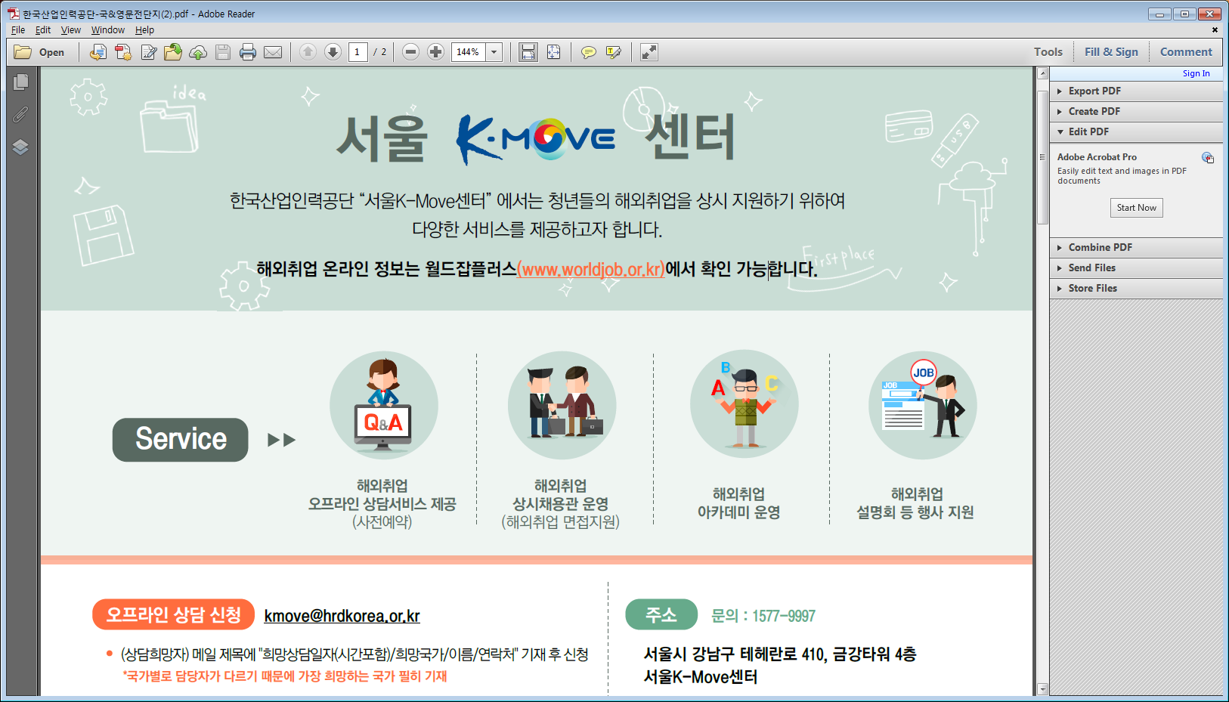Click the orange 오프라인 상담 신청 label

(174, 614)
